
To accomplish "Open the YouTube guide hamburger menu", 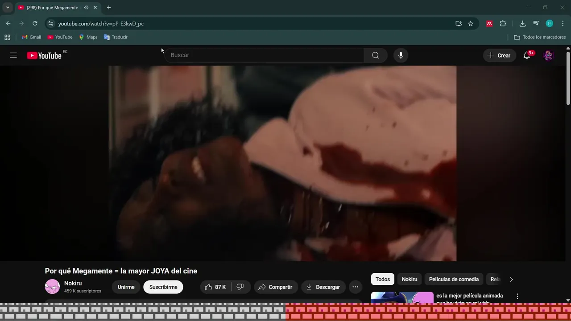I will coord(13,55).
